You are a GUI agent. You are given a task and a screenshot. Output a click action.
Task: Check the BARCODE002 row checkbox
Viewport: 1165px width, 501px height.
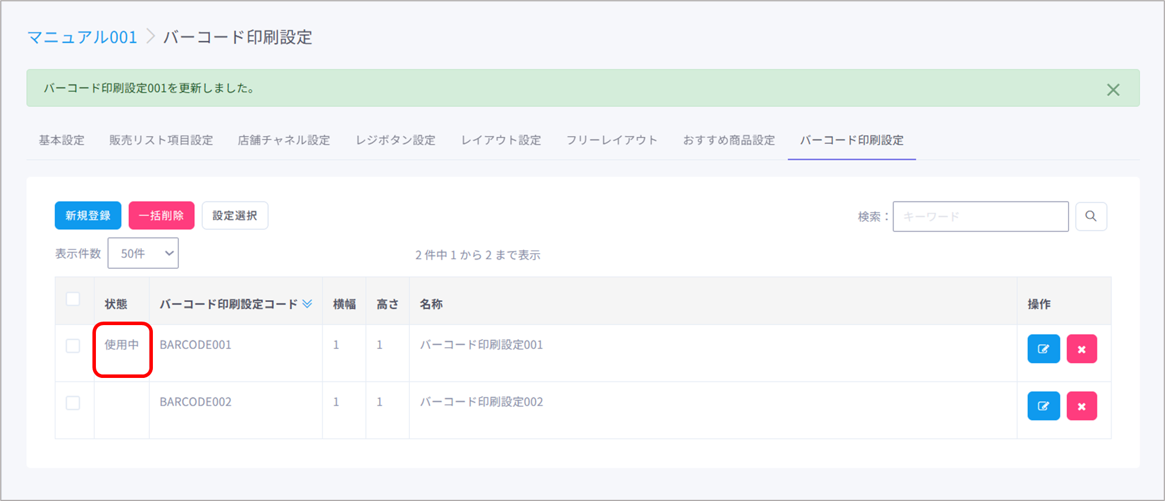[73, 403]
